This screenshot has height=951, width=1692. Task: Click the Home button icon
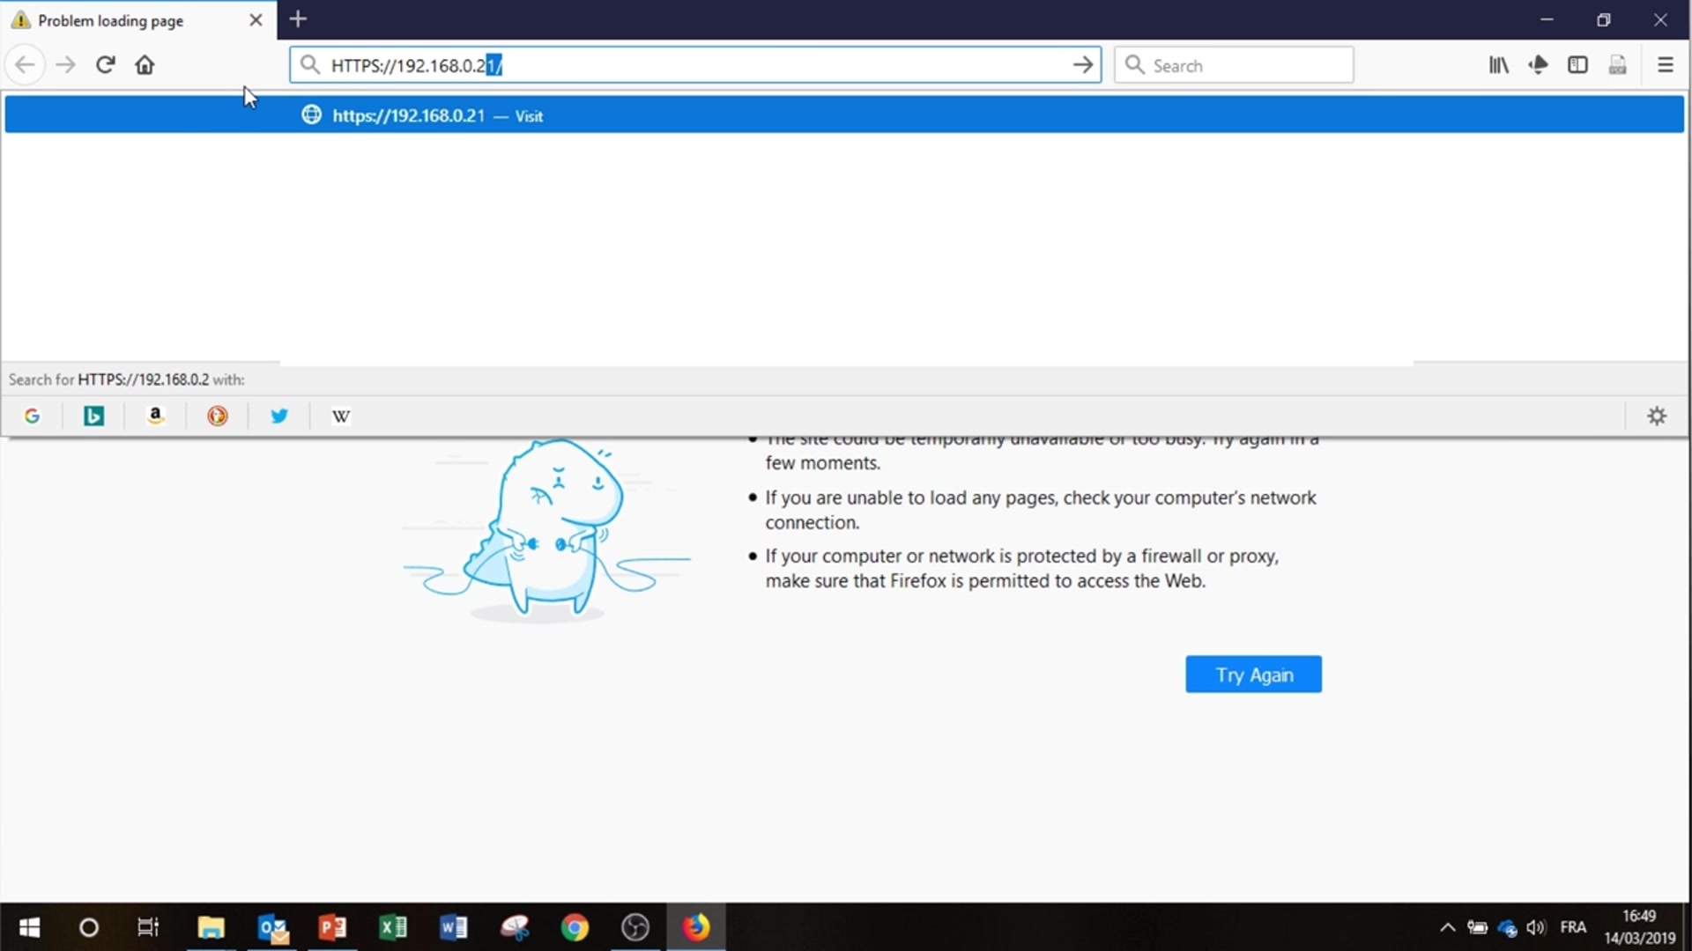(145, 65)
